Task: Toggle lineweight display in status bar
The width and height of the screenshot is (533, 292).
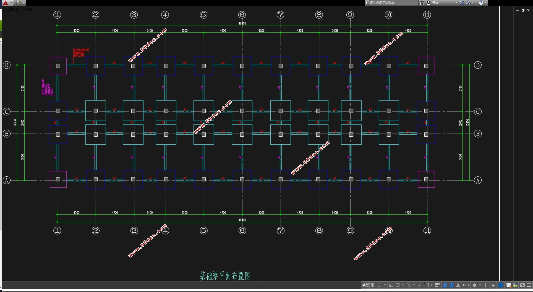Action: (x=437, y=285)
